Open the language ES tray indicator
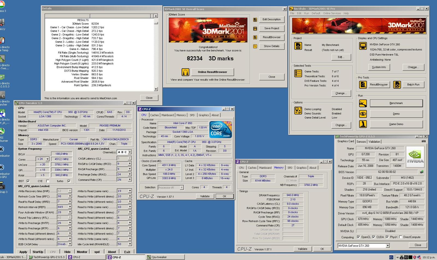 [x=391, y=257]
